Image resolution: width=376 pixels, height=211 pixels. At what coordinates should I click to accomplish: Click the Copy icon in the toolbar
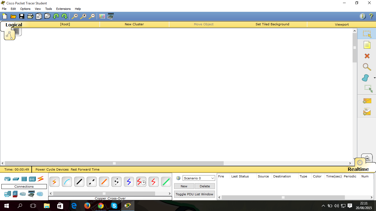click(39, 16)
